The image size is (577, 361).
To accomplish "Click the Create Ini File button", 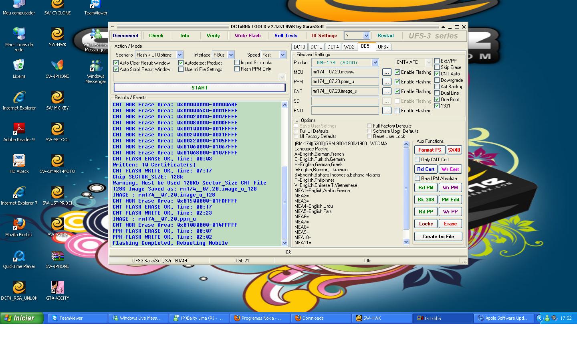I will pos(438,237).
